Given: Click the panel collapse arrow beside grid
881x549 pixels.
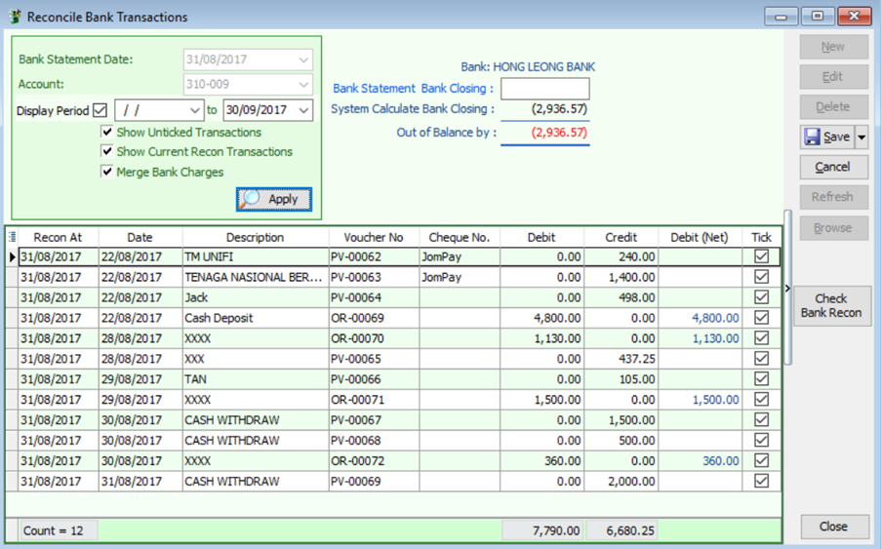Looking at the screenshot, I should 788,289.
